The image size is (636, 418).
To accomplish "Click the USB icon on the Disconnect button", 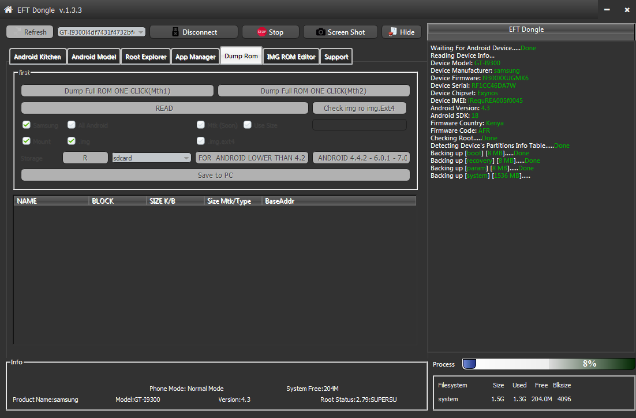I will (175, 32).
